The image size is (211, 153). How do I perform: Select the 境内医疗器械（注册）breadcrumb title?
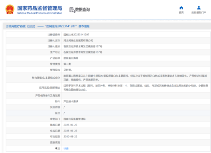22,26
